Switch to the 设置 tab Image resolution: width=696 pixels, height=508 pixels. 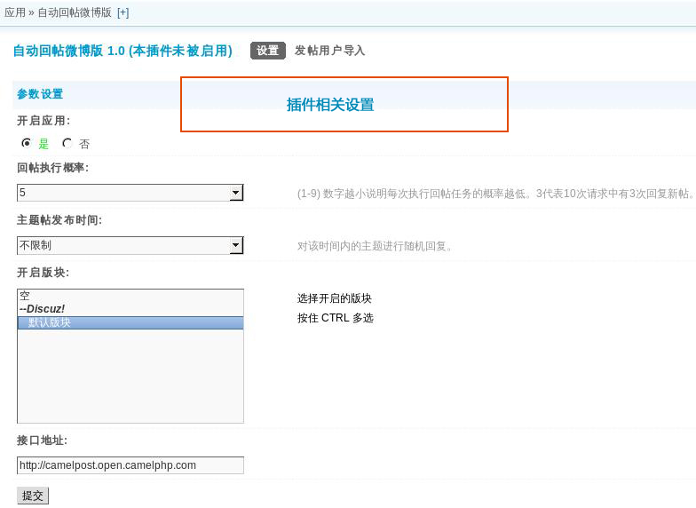pos(268,51)
